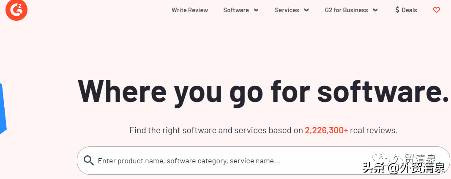The height and width of the screenshot is (179, 451).
Task: Click the 'Where you go for software.' headline
Action: tap(263, 91)
